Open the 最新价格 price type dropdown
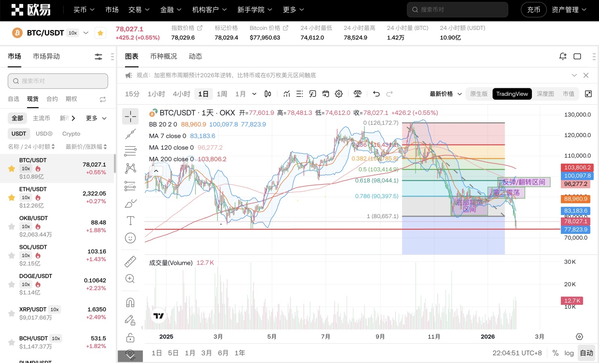The image size is (599, 363). 446,94
